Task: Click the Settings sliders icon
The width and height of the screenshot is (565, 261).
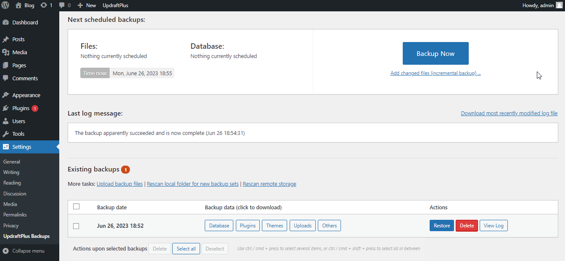Action: click(5, 147)
